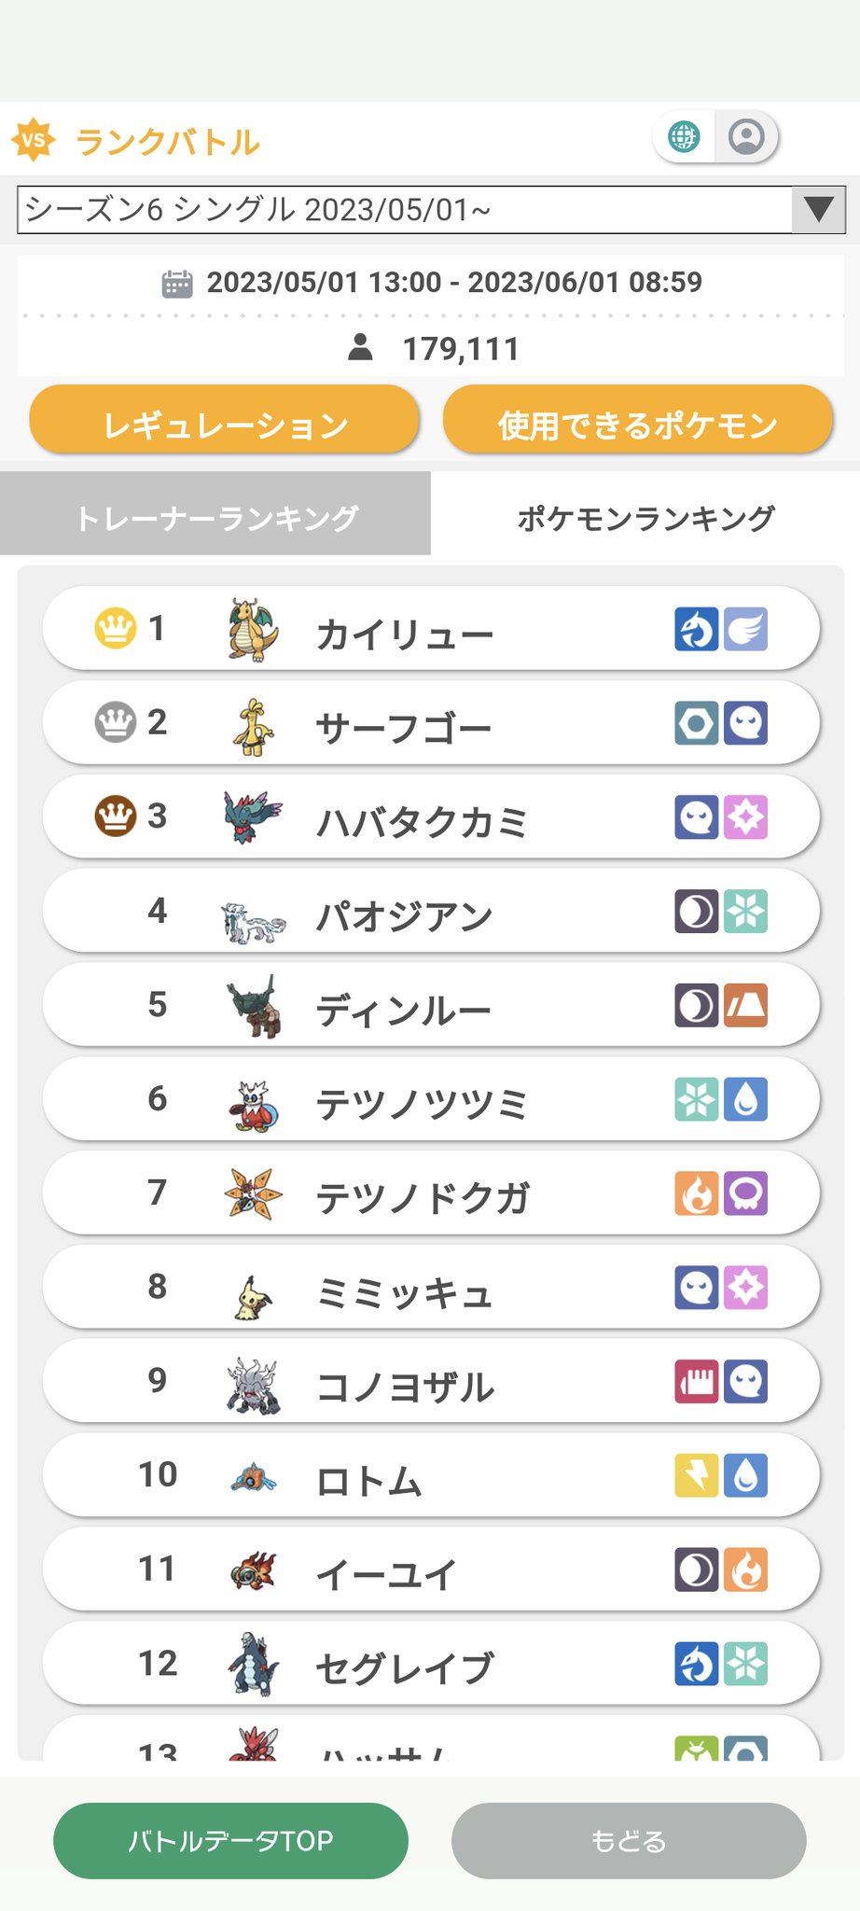Click Electric type icon on ロトム row

coord(697,1475)
